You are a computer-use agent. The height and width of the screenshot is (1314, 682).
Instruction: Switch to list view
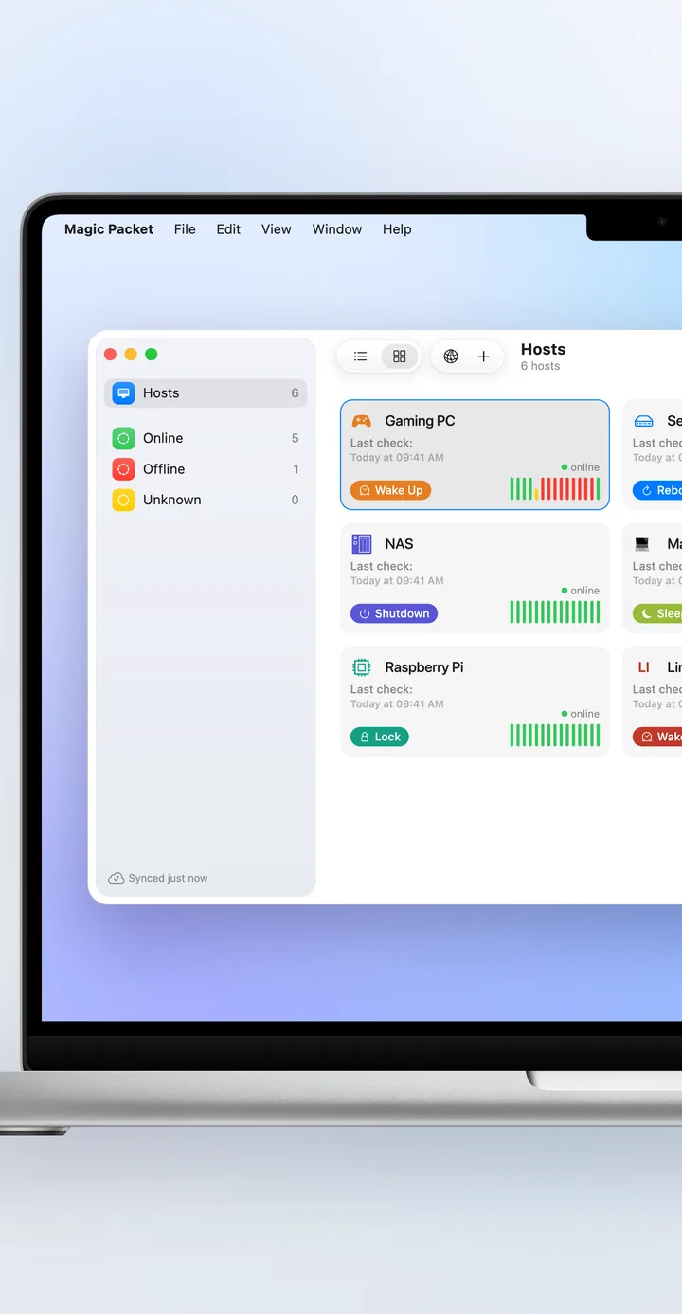[x=360, y=356]
